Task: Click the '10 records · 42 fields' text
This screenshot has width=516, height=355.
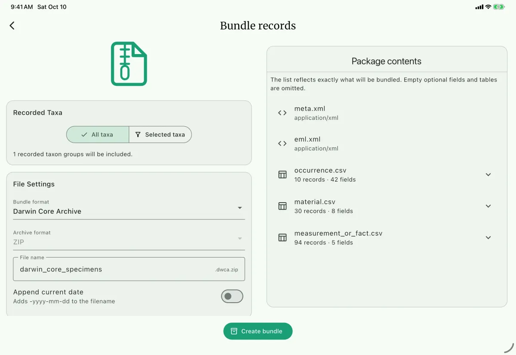Action: (x=325, y=179)
